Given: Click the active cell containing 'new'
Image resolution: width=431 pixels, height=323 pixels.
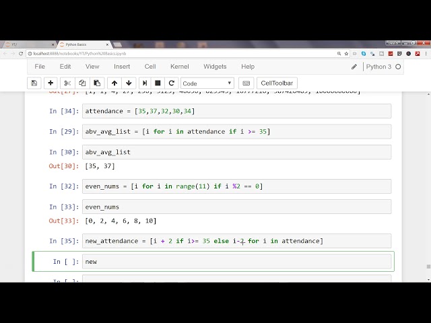Looking at the screenshot, I should (x=236, y=262).
